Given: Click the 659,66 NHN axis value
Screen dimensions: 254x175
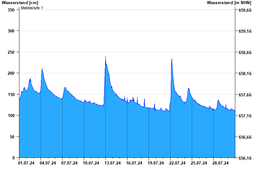Looking at the screenshot, I should pyautogui.click(x=245, y=10).
